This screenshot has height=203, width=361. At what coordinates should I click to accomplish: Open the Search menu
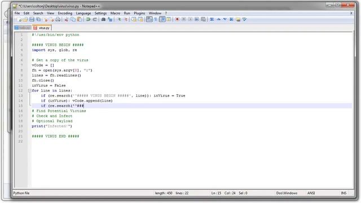[x=38, y=14]
